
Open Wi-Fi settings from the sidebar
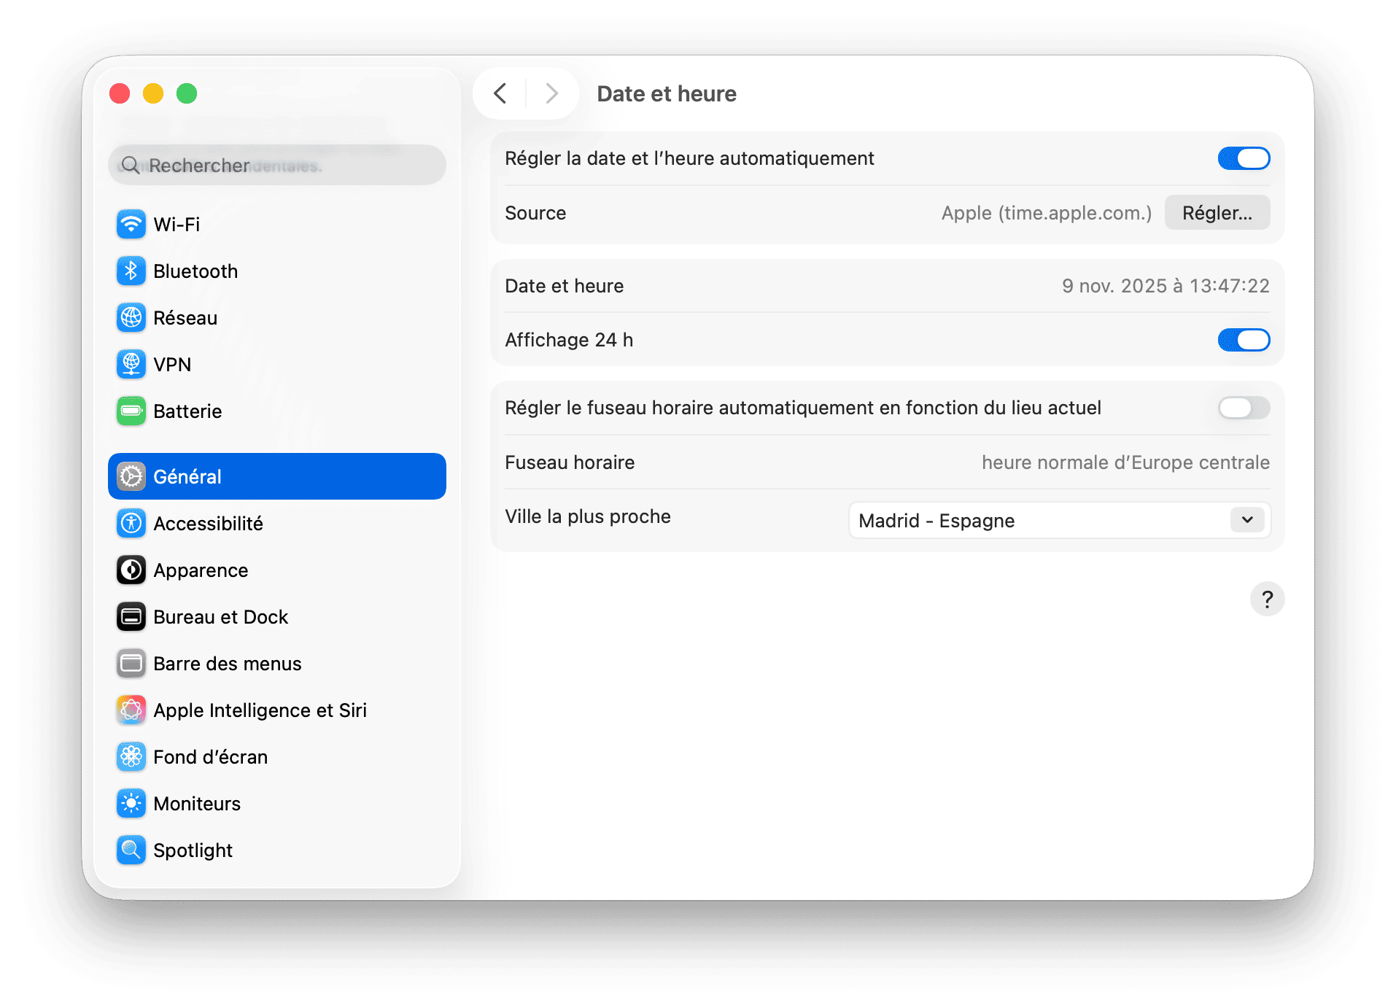coord(131,224)
